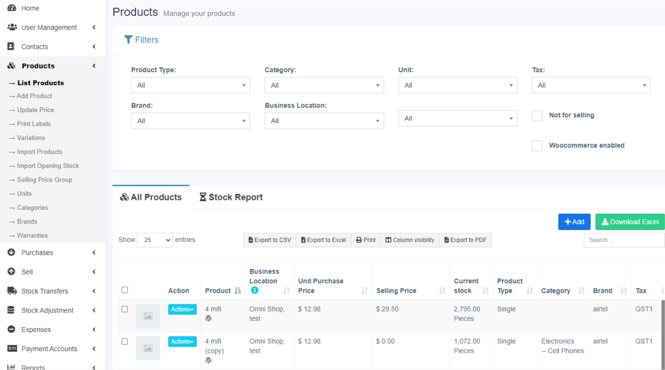Click the Business Location info icon
The height and width of the screenshot is (370, 665).
point(254,290)
